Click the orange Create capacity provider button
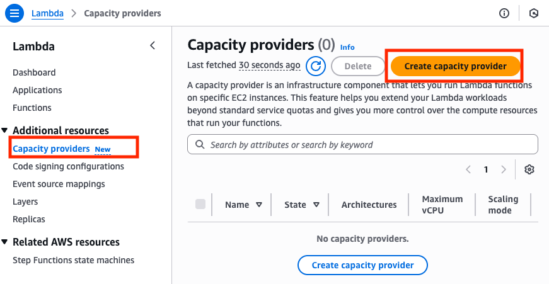The height and width of the screenshot is (284, 549). pos(455,65)
